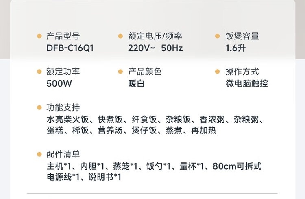Click the orange bullet beside 饭煲容量
Screen dimensions: 305x199
(x=217, y=36)
